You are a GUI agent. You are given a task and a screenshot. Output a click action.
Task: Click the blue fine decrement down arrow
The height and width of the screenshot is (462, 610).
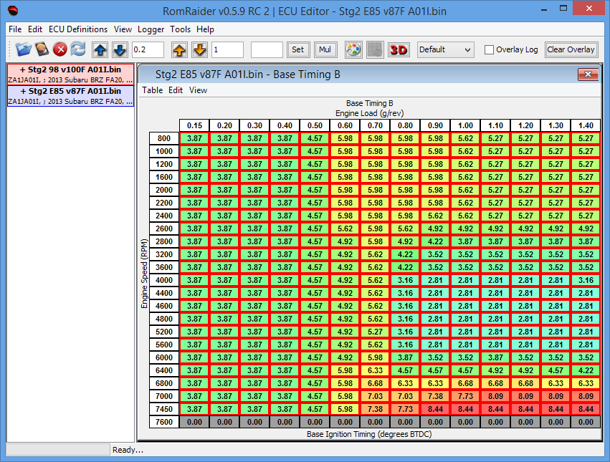119,49
